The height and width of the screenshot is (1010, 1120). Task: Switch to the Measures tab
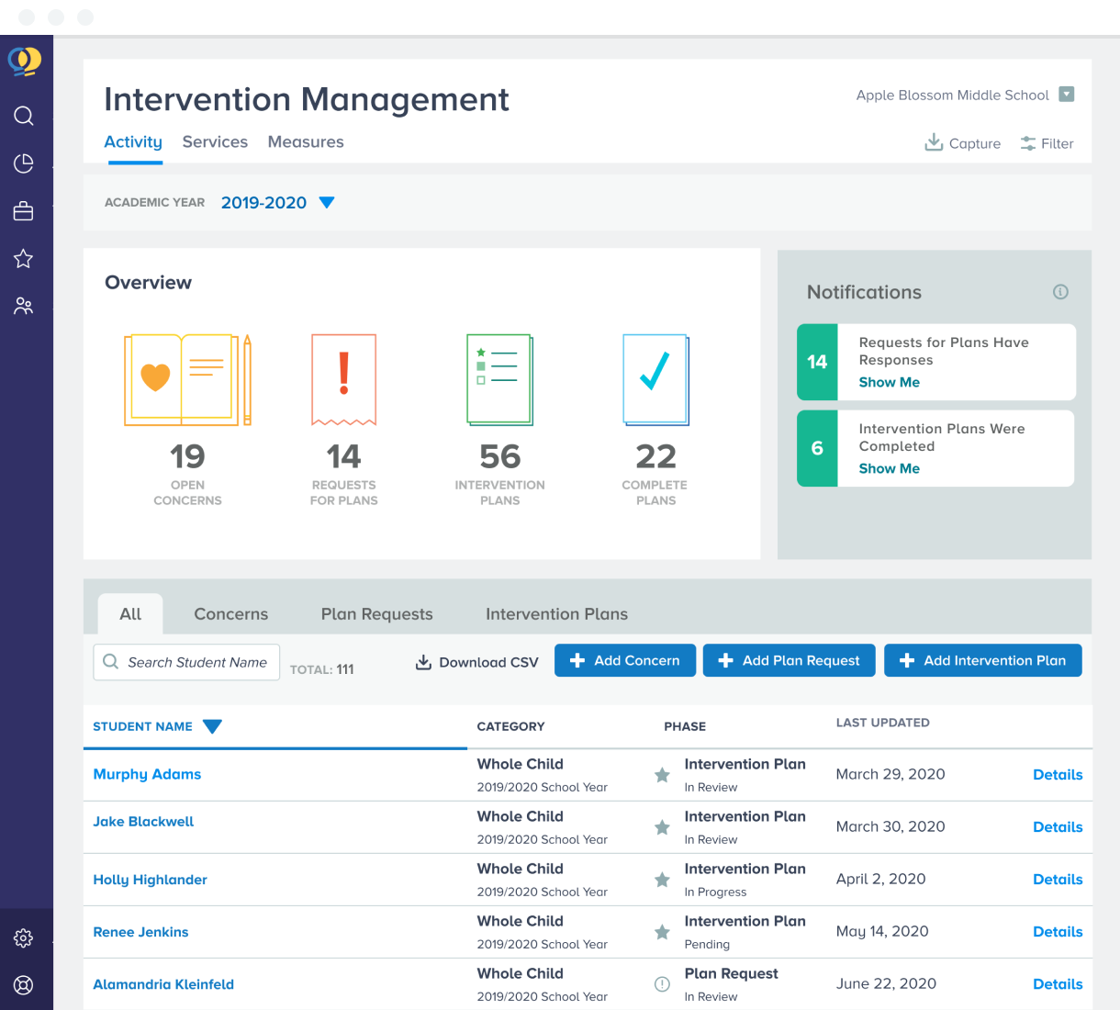pyautogui.click(x=306, y=142)
